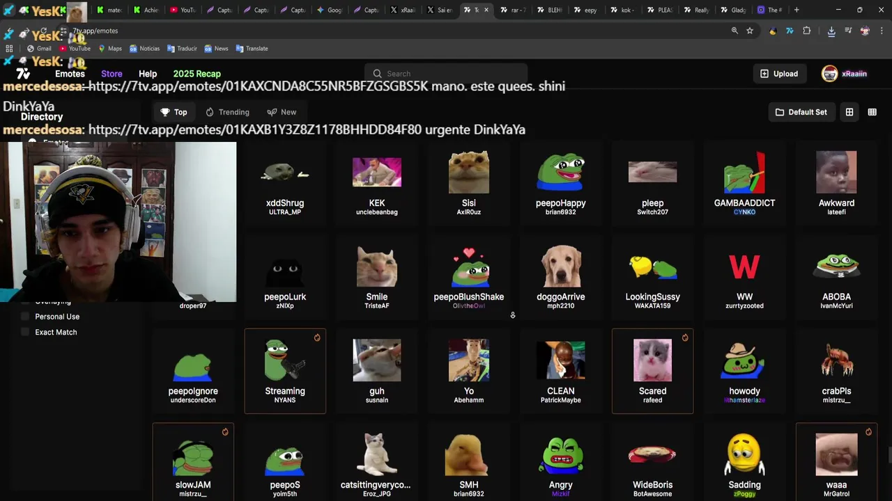Open the WideBoris emote
Image resolution: width=892 pixels, height=501 pixels.
(x=652, y=462)
